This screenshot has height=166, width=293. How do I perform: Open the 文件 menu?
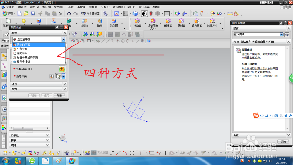[x=11, y=7]
